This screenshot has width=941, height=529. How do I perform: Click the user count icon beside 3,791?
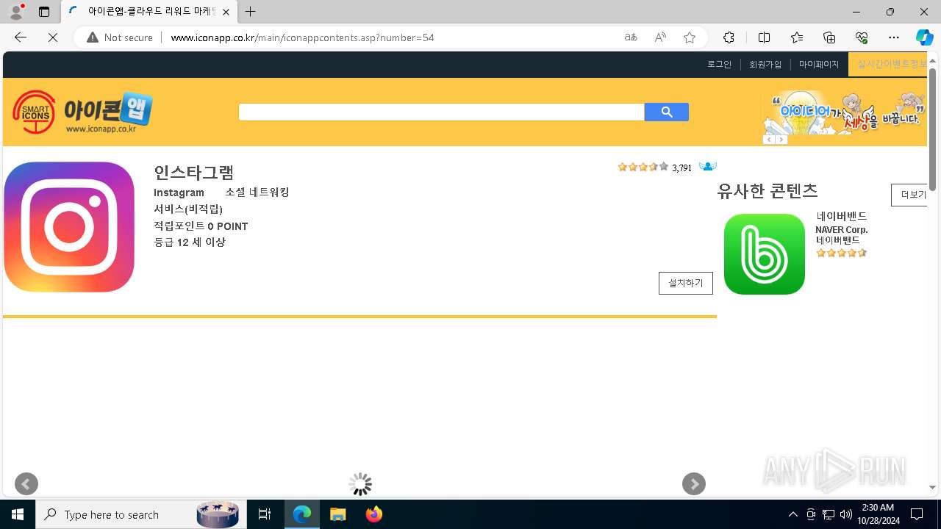point(707,167)
